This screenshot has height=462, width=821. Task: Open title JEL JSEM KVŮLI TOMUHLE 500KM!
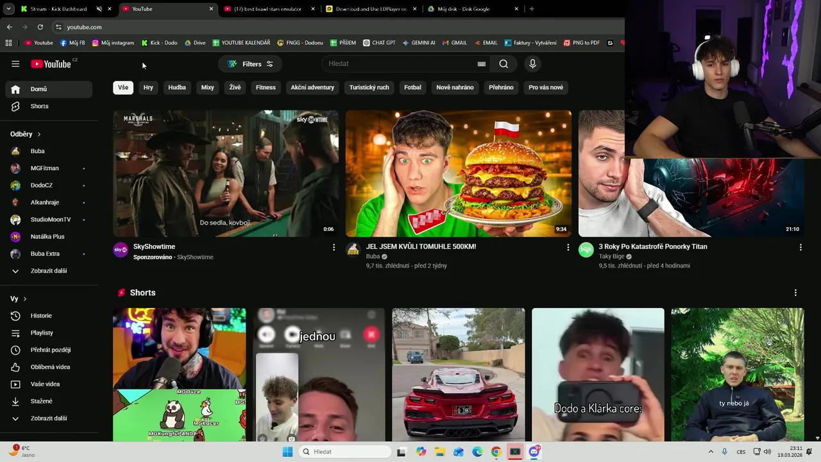click(x=421, y=246)
